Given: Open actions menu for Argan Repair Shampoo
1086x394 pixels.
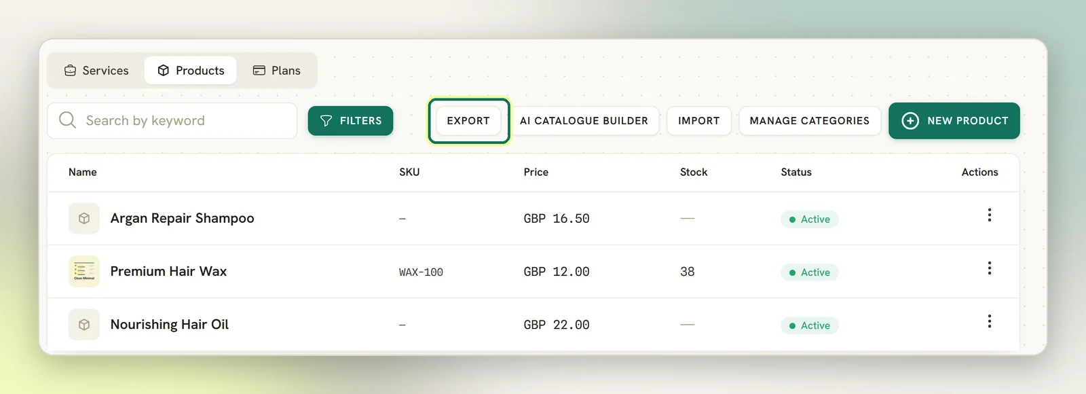Looking at the screenshot, I should tap(989, 215).
